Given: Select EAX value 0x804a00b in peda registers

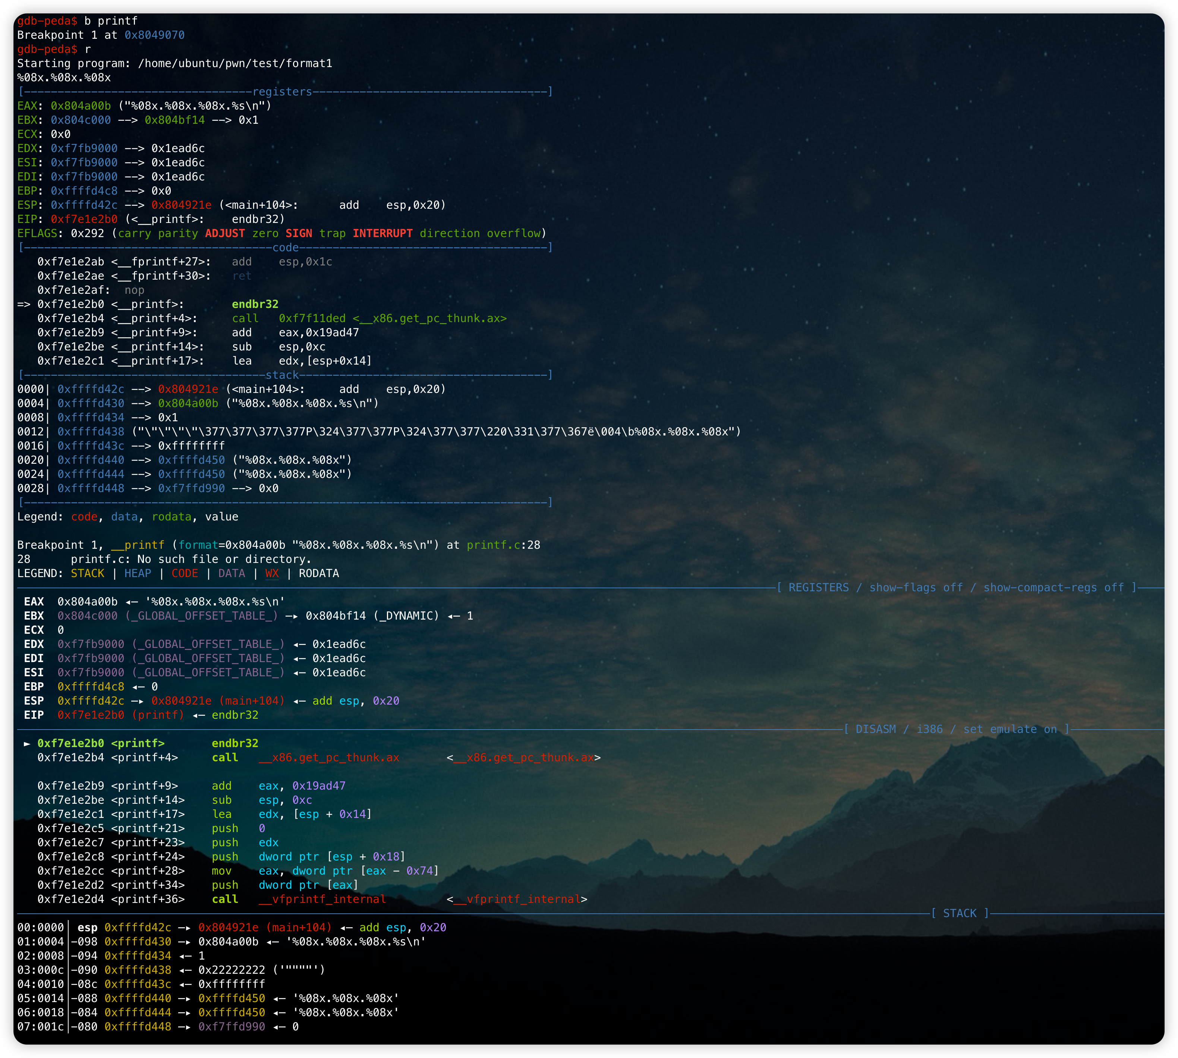Looking at the screenshot, I should (x=81, y=106).
